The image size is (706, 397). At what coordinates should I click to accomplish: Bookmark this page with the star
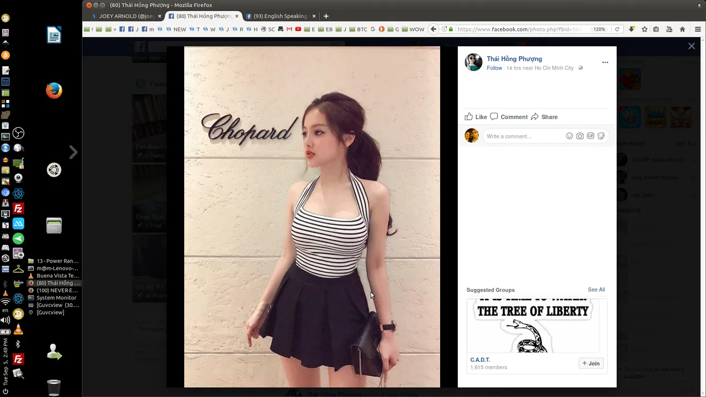[x=644, y=29]
